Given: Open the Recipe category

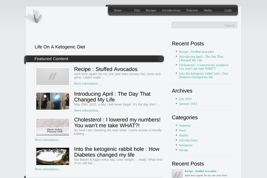Looking at the screenshot, I should [x=183, y=150].
